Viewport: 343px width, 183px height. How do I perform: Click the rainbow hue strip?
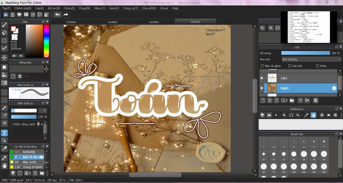pyautogui.click(x=46, y=41)
